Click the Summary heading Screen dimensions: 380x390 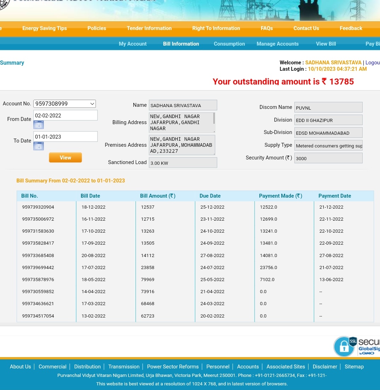coord(12,63)
